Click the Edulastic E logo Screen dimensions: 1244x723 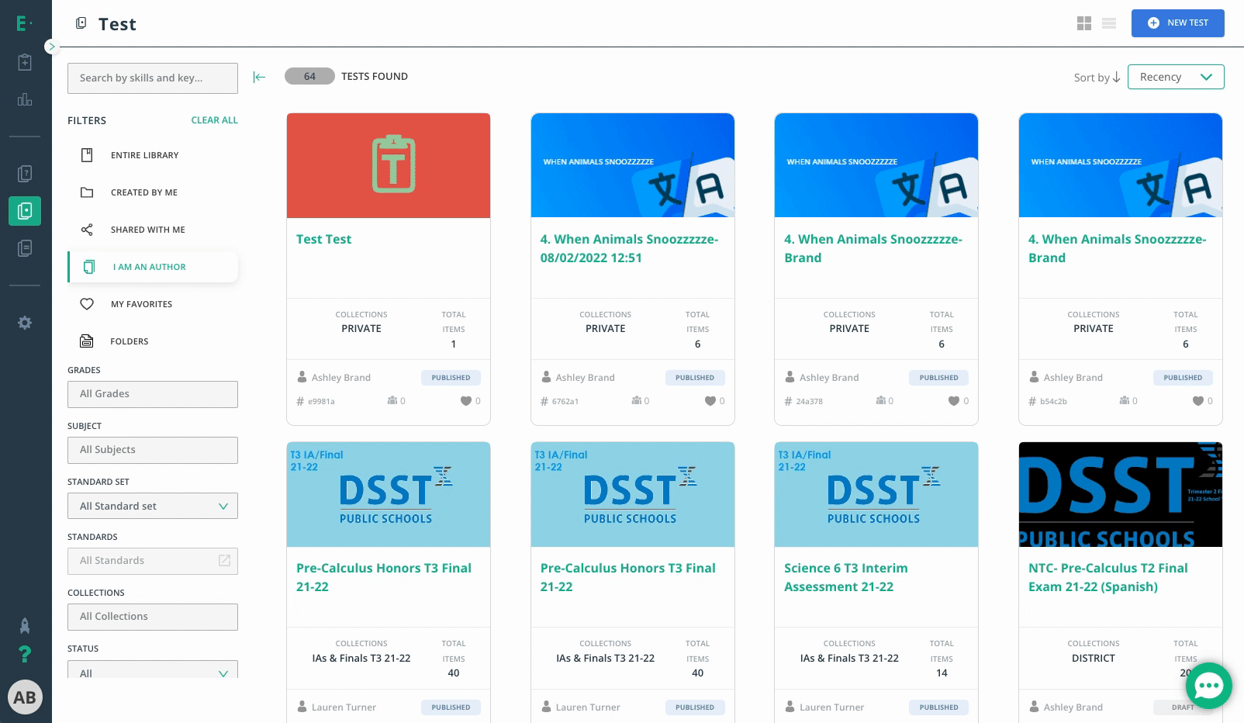[x=23, y=24]
